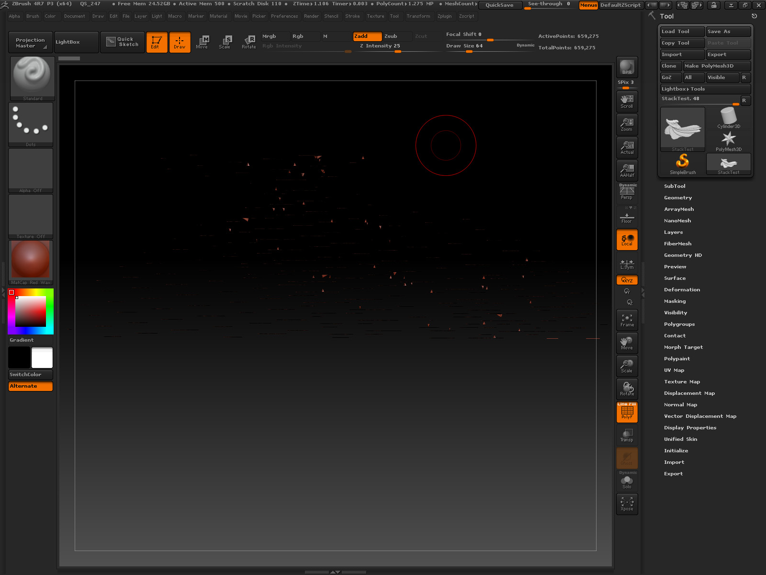Image resolution: width=766 pixels, height=575 pixels.
Task: Open the Texture Off selector
Action: click(x=31, y=217)
